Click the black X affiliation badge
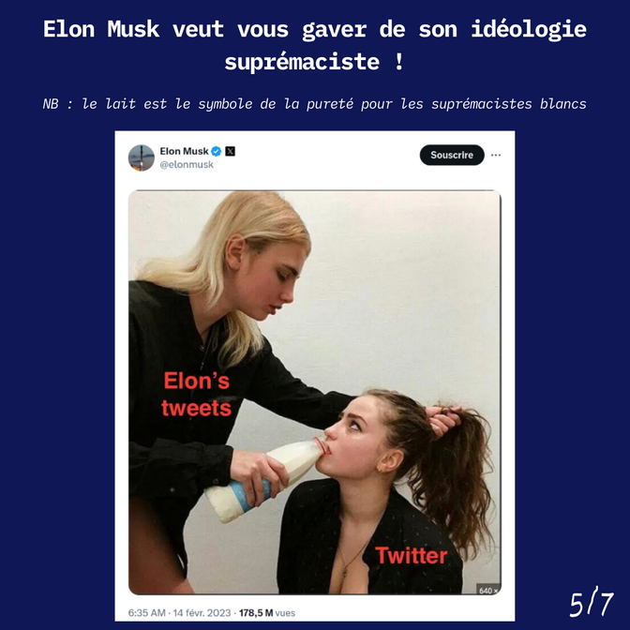Image resolution: width=630 pixels, height=630 pixels. click(x=231, y=152)
